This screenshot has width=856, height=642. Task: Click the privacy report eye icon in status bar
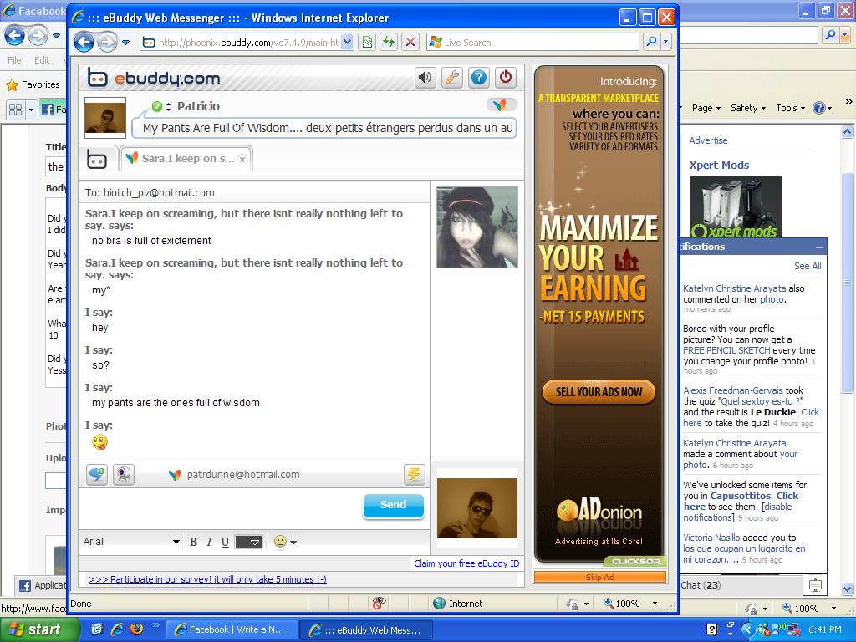click(x=380, y=604)
